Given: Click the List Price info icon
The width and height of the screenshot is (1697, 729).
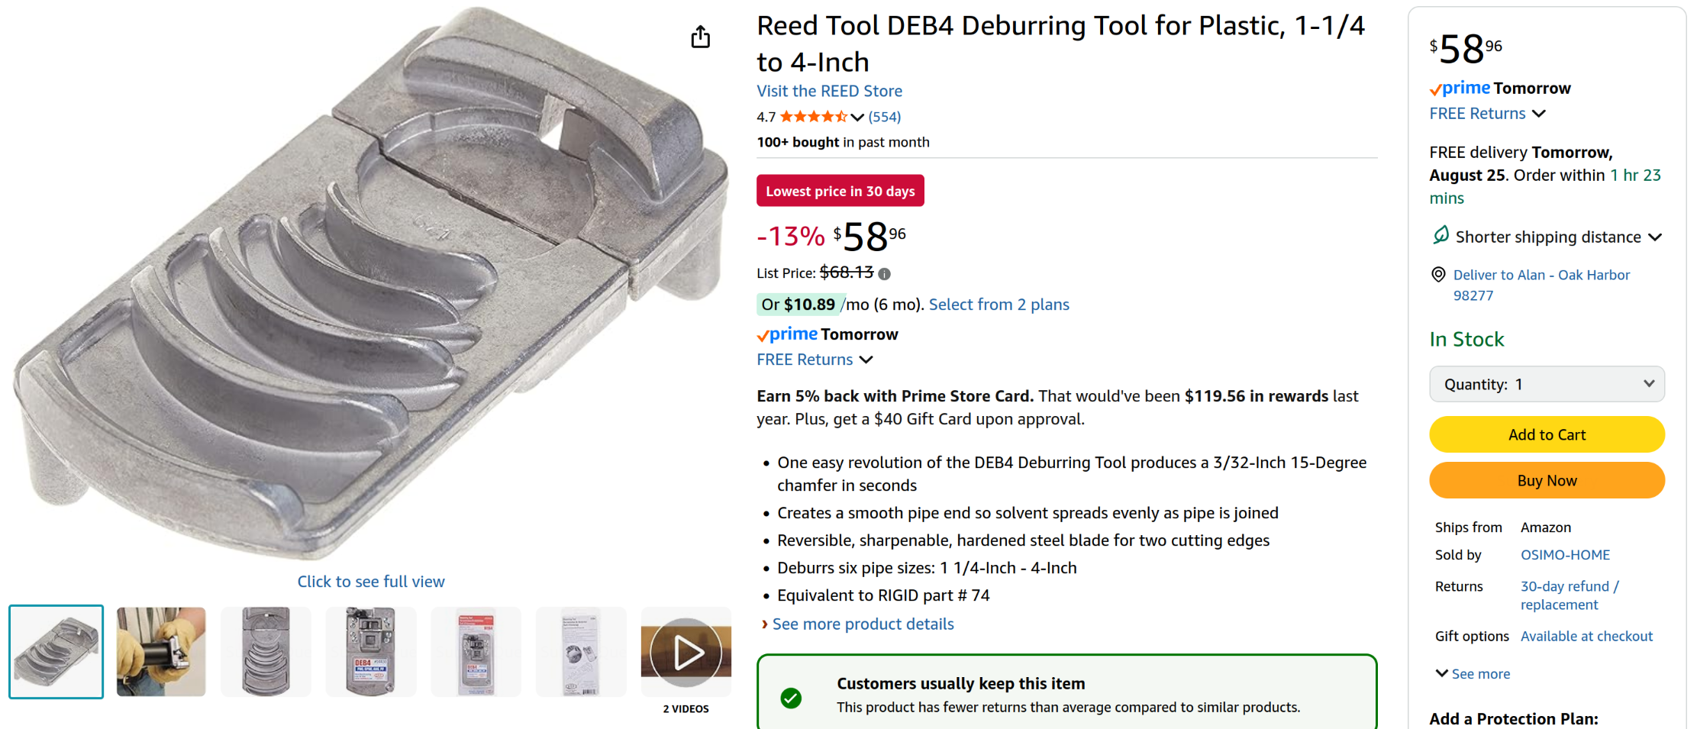Looking at the screenshot, I should (x=884, y=273).
